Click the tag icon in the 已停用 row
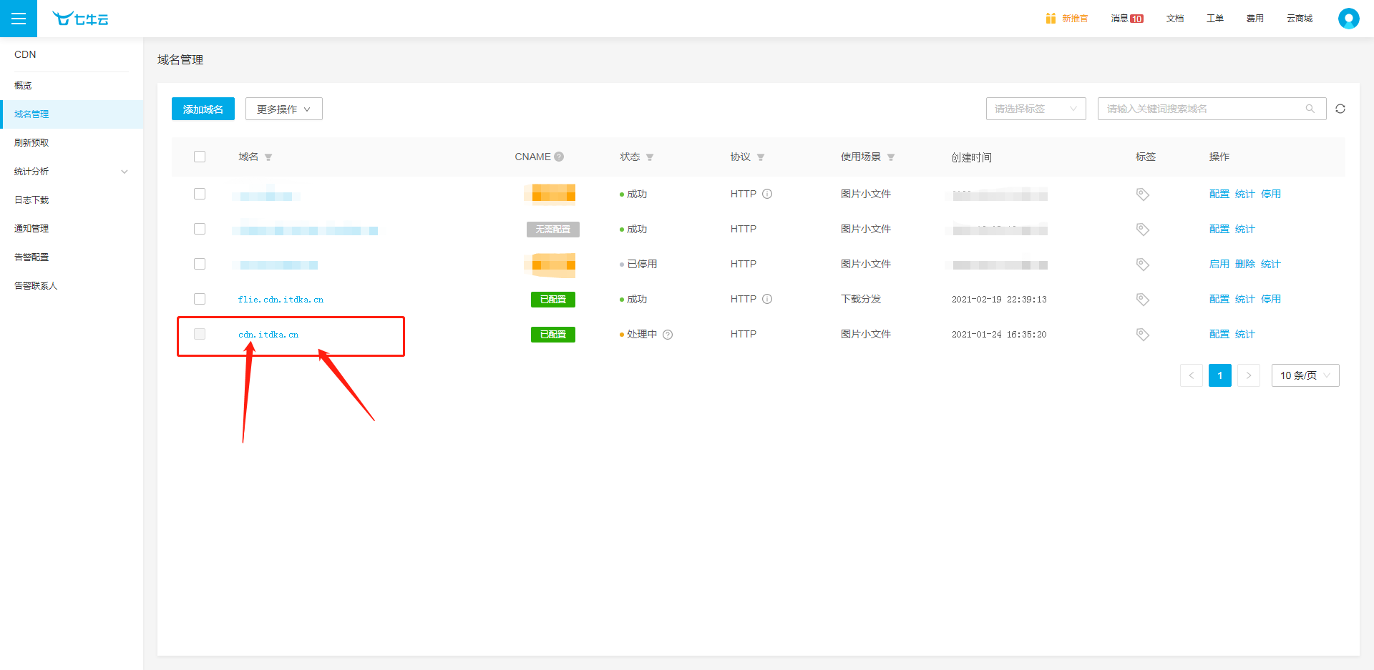 (1143, 265)
